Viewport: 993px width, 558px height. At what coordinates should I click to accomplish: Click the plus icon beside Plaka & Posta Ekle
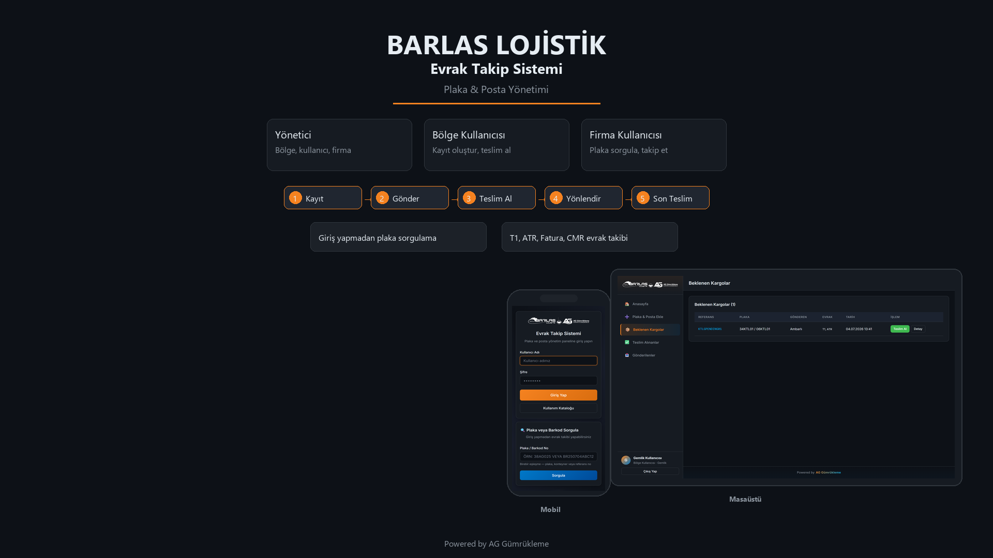tap(627, 317)
